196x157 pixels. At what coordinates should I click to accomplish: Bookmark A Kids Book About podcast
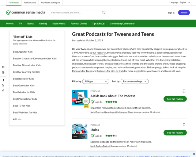(x=184, y=91)
